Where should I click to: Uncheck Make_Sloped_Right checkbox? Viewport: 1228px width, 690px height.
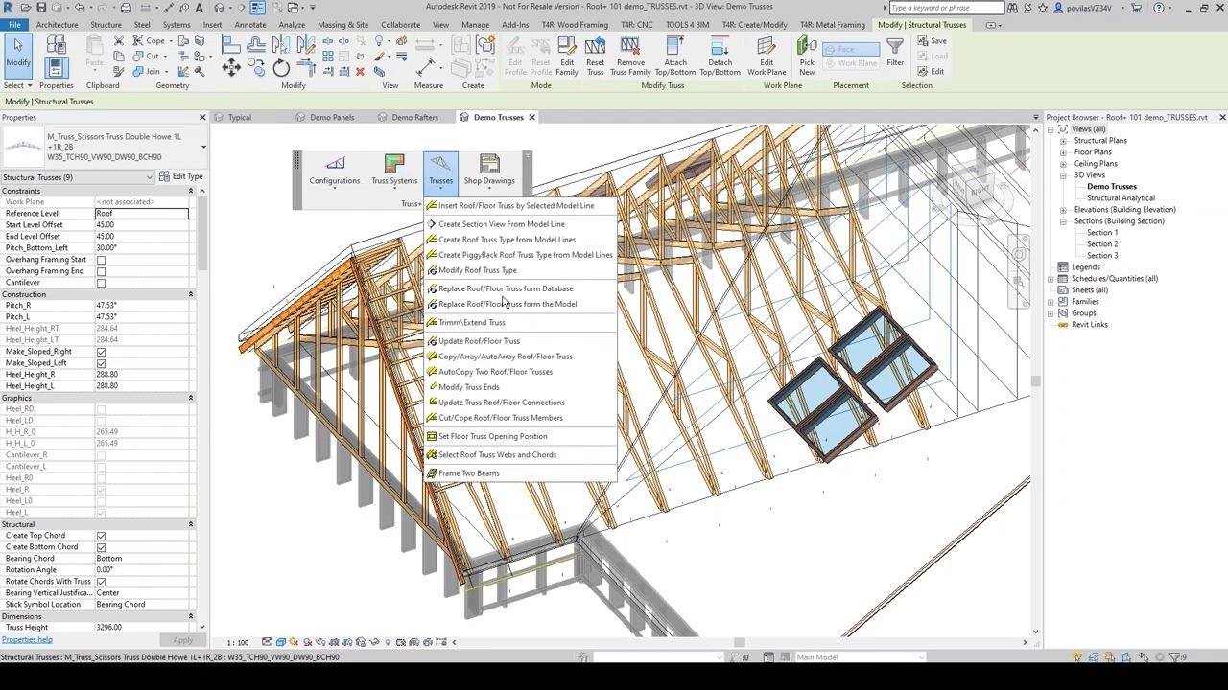(x=101, y=352)
